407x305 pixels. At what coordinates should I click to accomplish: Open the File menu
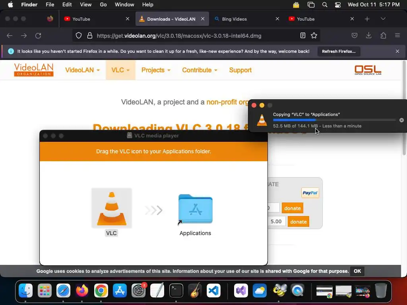point(50,5)
